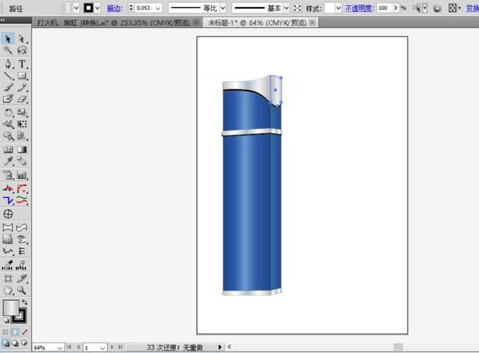The height and width of the screenshot is (353, 479).
Task: Choose the Magic Wand tool
Action: coord(8,51)
